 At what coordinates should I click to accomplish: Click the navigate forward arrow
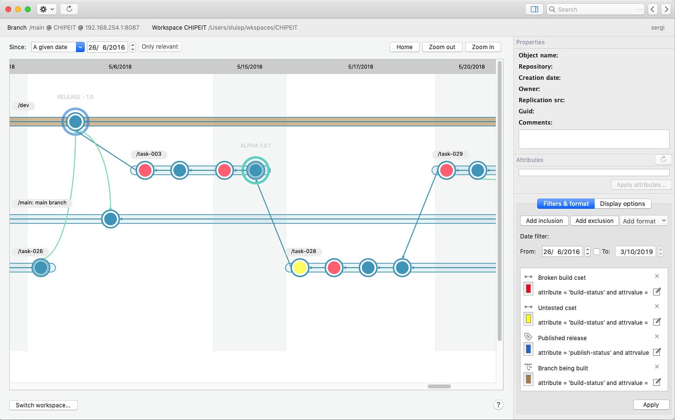point(665,9)
